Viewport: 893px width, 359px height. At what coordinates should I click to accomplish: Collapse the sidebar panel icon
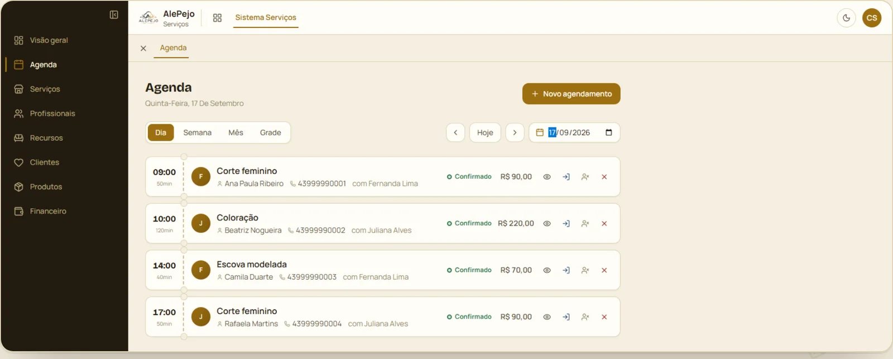coord(114,15)
